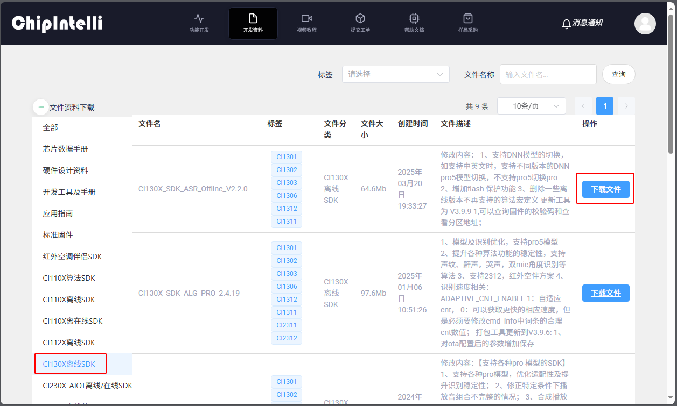Click CI130X_SDK_ASR_Offline_V2.2.0 file name
The width and height of the screenshot is (677, 406).
point(193,189)
